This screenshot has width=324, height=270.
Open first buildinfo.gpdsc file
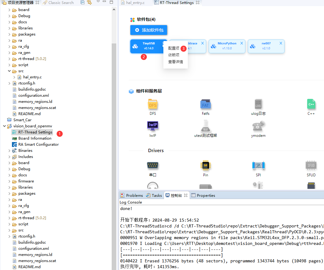32,89
